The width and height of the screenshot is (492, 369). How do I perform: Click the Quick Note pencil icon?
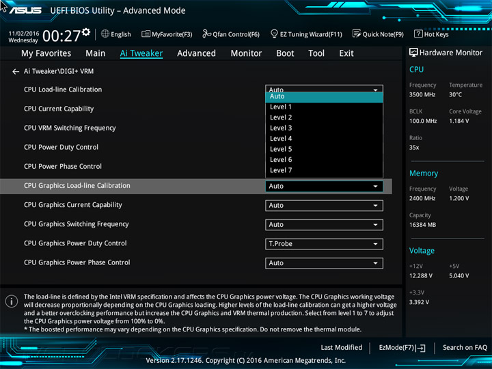click(357, 33)
